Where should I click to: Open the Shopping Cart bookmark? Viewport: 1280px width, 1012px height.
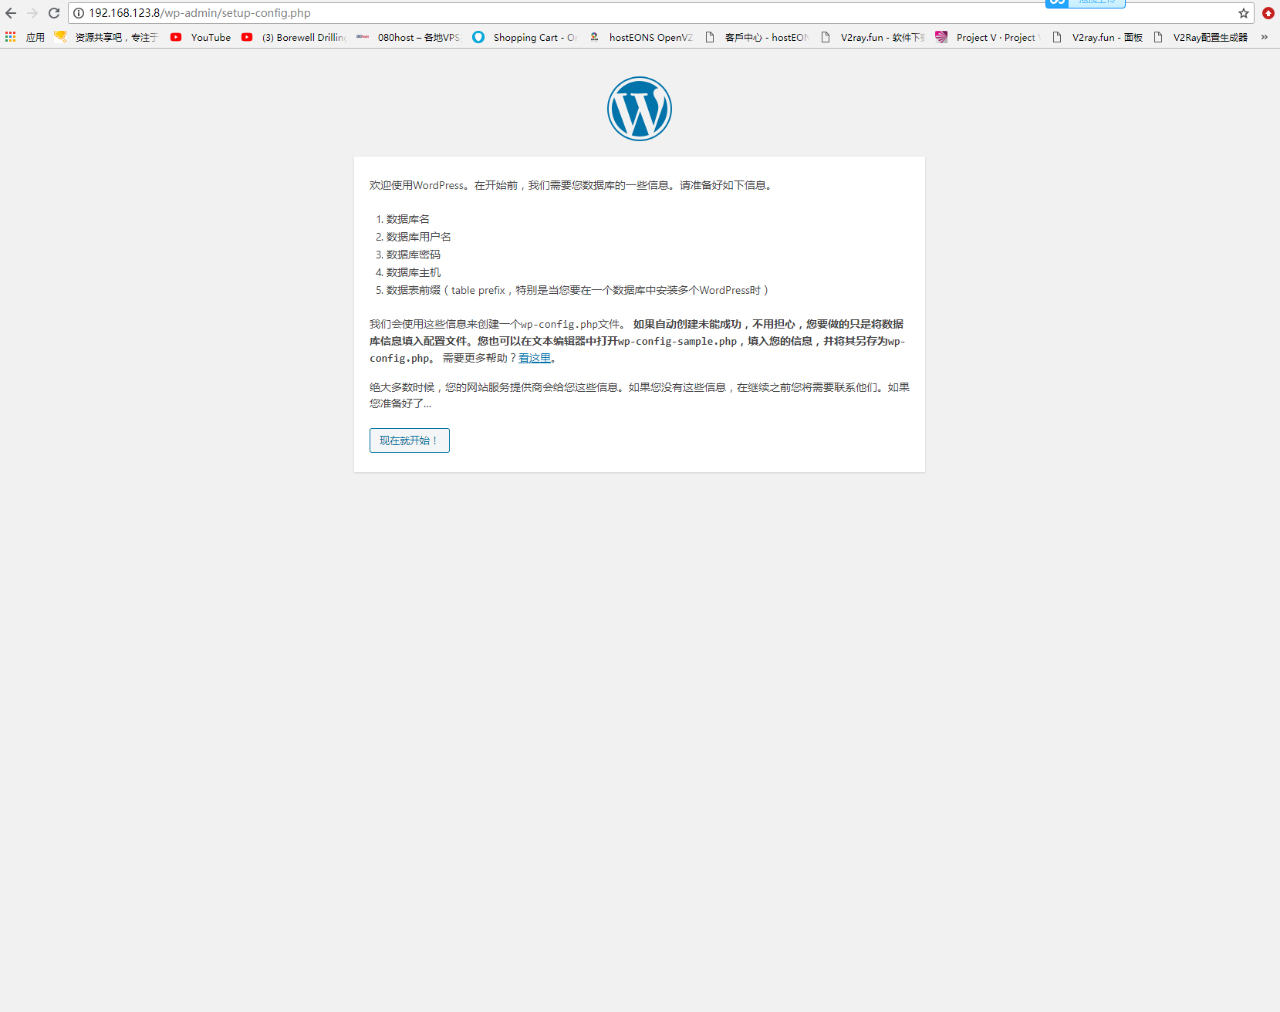(525, 37)
